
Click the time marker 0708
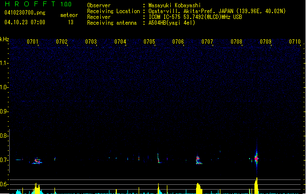click(236, 42)
